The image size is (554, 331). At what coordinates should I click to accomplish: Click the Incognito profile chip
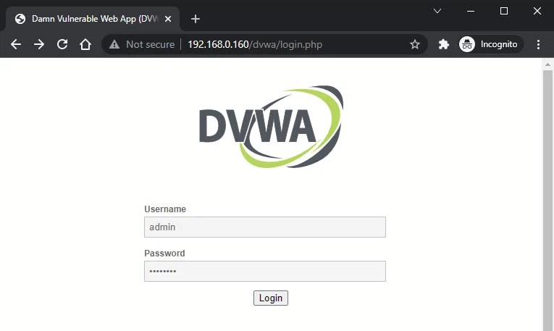(x=490, y=44)
